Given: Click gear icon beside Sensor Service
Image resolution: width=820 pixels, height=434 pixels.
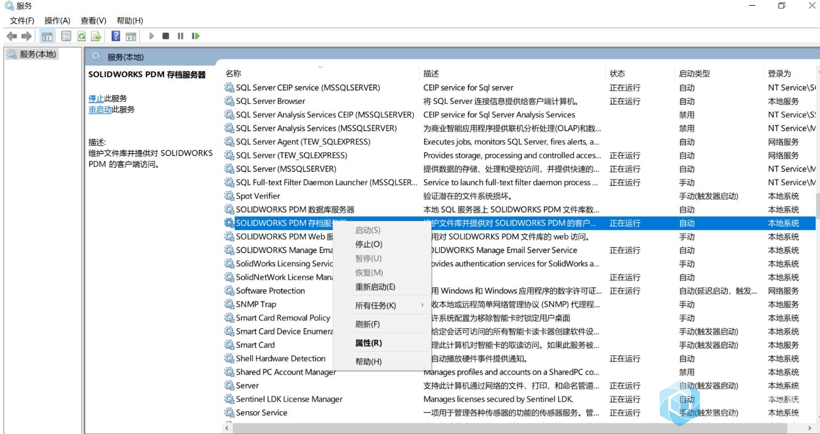Looking at the screenshot, I should coord(229,413).
